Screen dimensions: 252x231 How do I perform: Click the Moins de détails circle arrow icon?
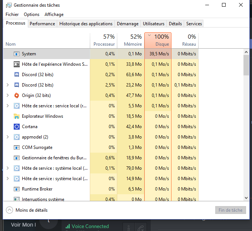tap(9, 210)
